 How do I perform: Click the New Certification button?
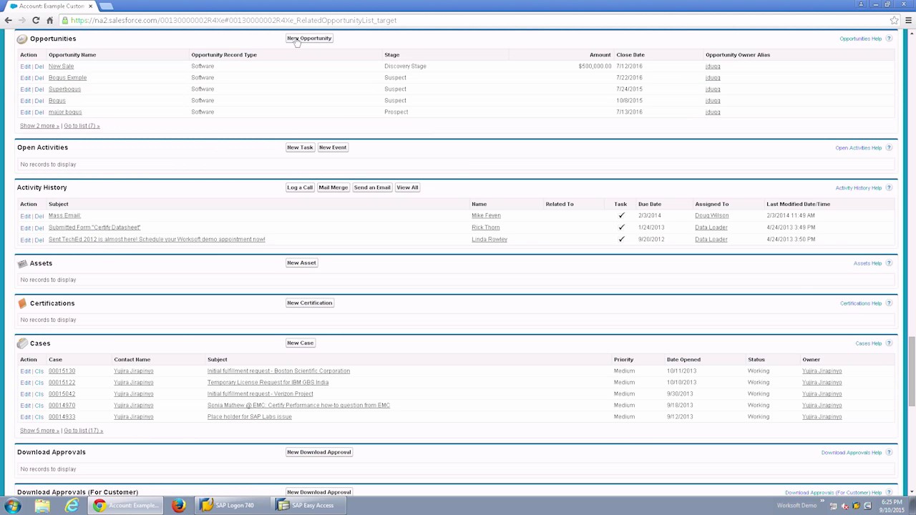click(x=310, y=303)
